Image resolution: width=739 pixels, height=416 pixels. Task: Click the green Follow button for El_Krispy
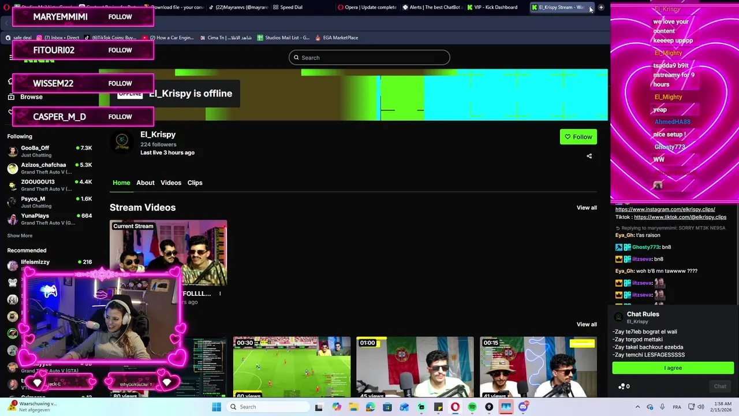578,137
